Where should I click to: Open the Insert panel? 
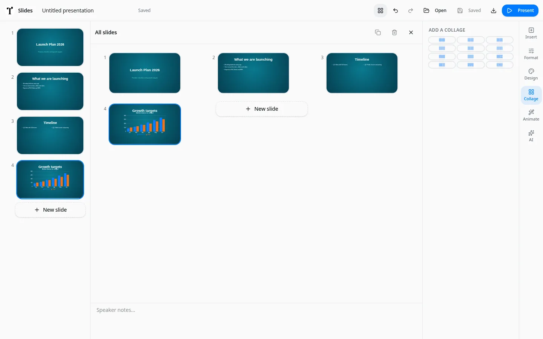click(x=531, y=33)
